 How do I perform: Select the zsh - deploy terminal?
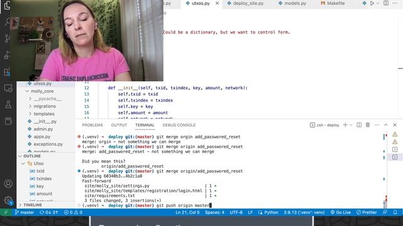[325, 125]
